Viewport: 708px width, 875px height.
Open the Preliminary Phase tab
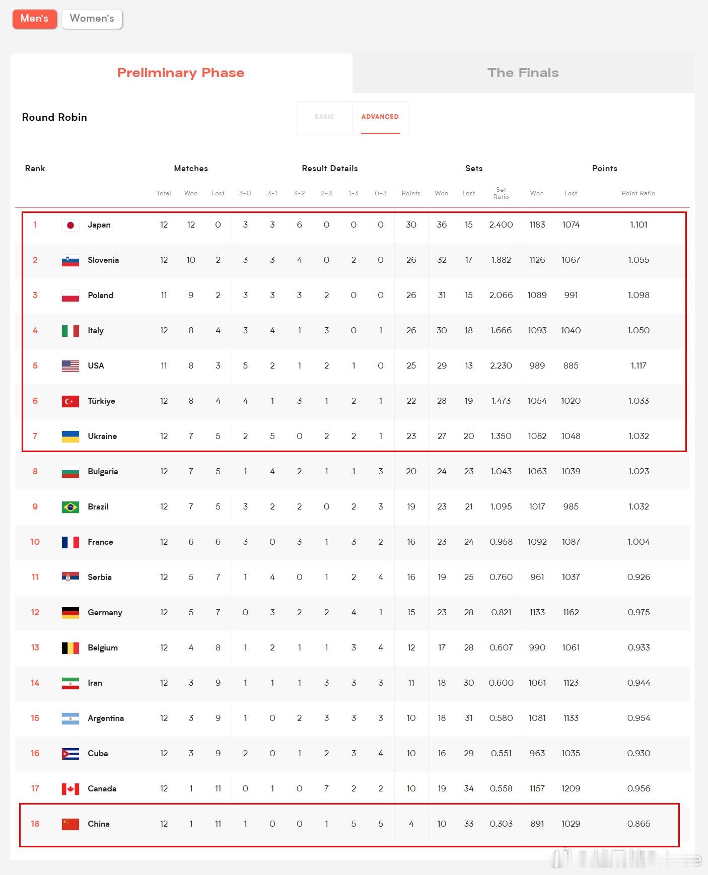tap(181, 73)
